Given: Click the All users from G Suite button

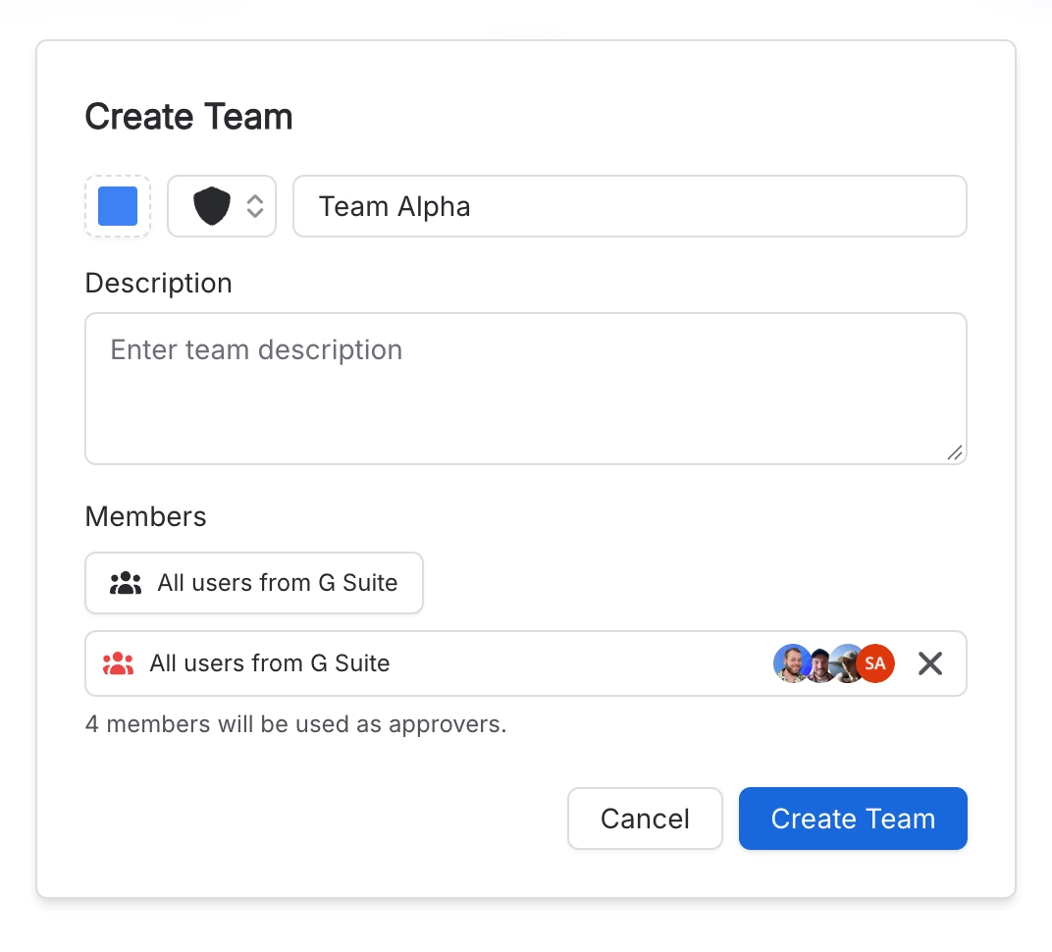Looking at the screenshot, I should 253,583.
